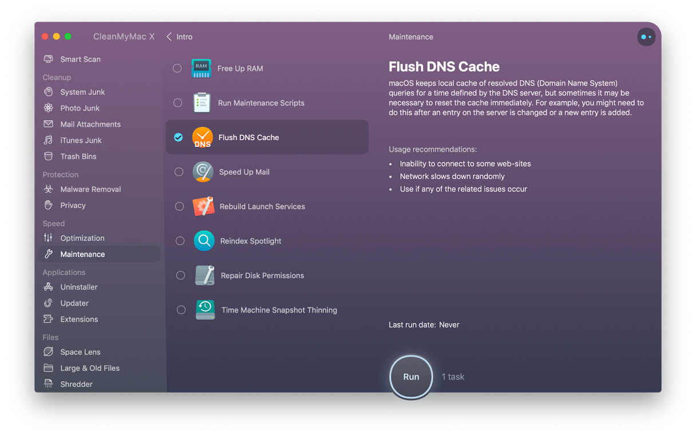Image resolution: width=696 pixels, height=435 pixels.
Task: Select Repair Disk Permissions task label
Action: coord(262,275)
